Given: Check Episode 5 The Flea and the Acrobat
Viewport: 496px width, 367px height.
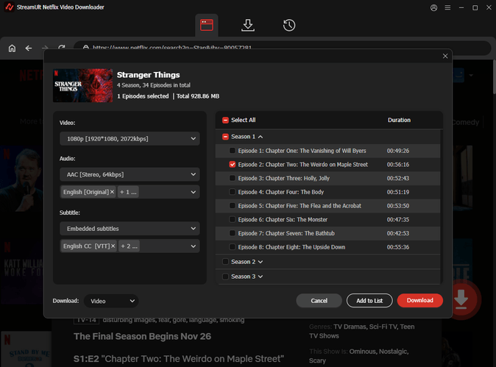Looking at the screenshot, I should click(x=233, y=205).
